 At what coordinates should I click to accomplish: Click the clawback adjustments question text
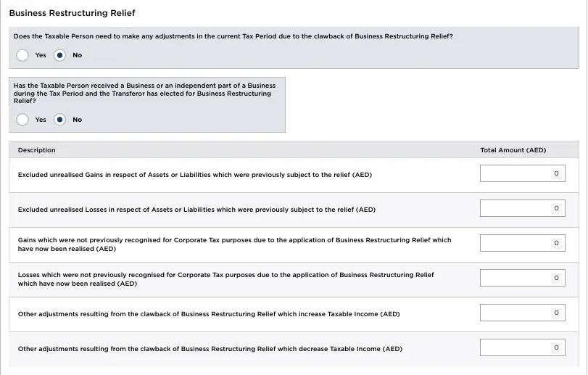233,36
